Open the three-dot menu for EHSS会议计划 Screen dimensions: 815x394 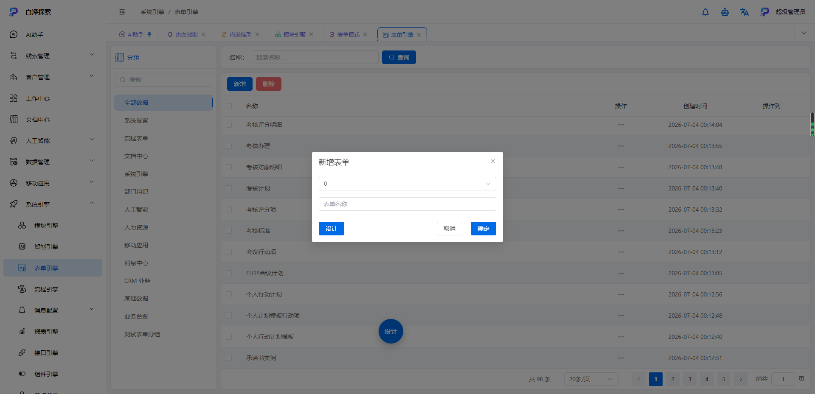point(621,273)
